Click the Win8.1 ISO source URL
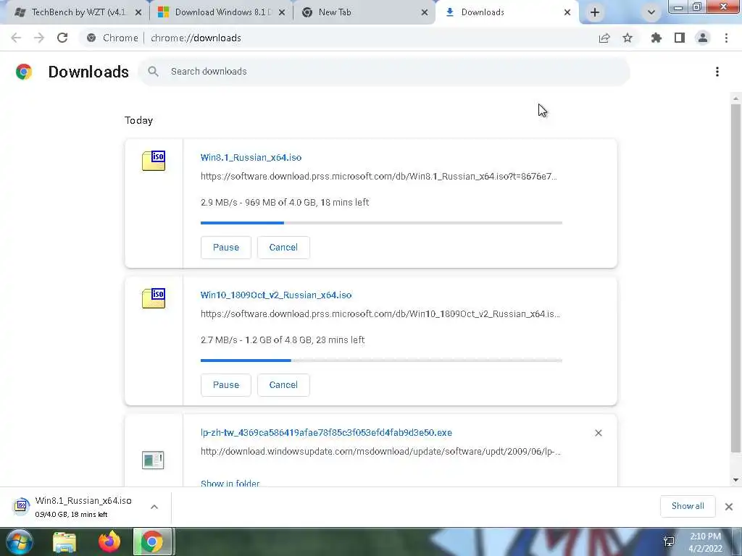 (x=378, y=177)
